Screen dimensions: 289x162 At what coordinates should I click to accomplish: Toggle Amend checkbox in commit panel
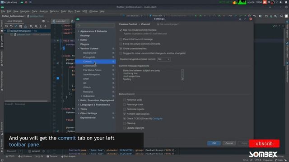[30, 151]
